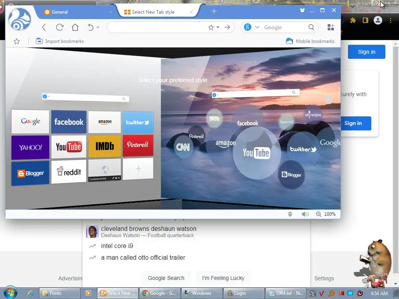Click the bookmarks bar star icon

tap(17, 41)
